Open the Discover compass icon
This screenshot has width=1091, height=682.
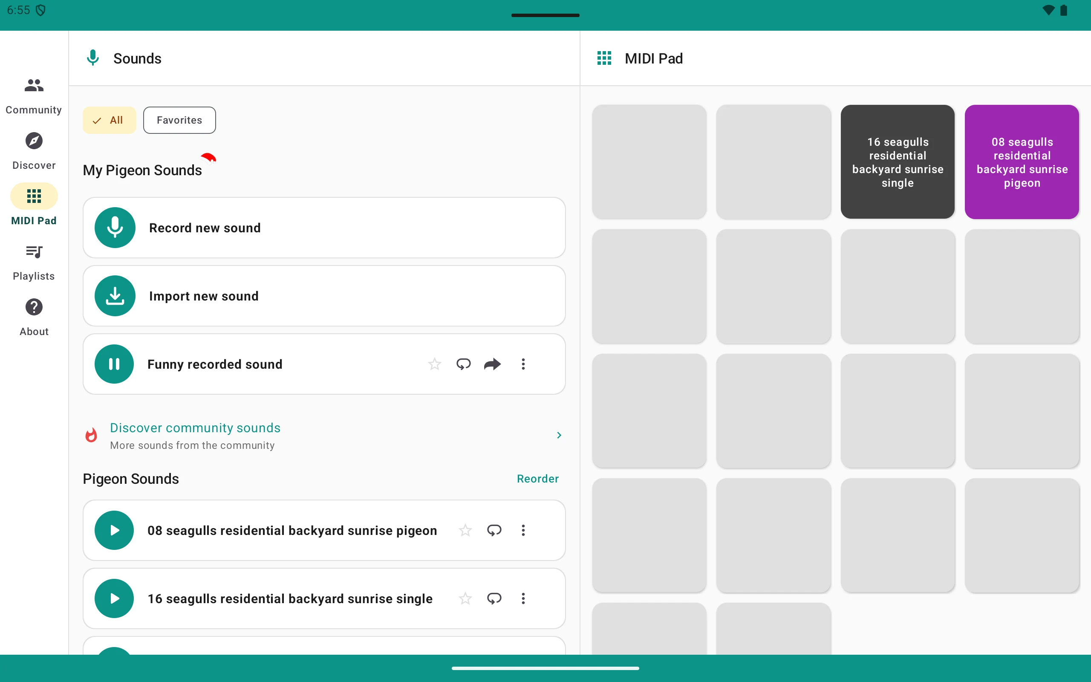(x=34, y=141)
